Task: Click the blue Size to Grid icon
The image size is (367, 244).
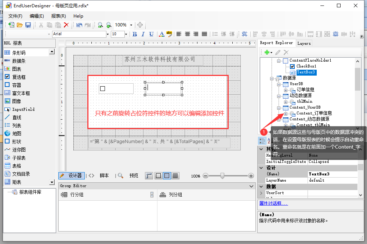Action: [336, 34]
